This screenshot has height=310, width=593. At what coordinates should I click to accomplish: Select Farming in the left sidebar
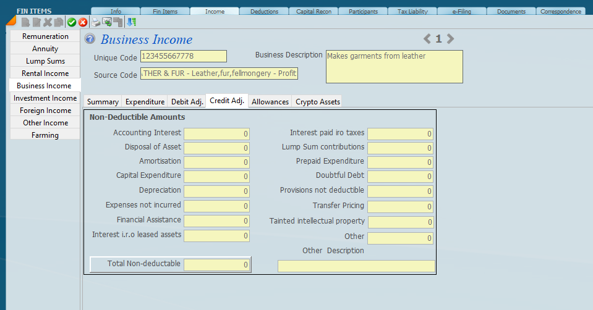coord(45,135)
